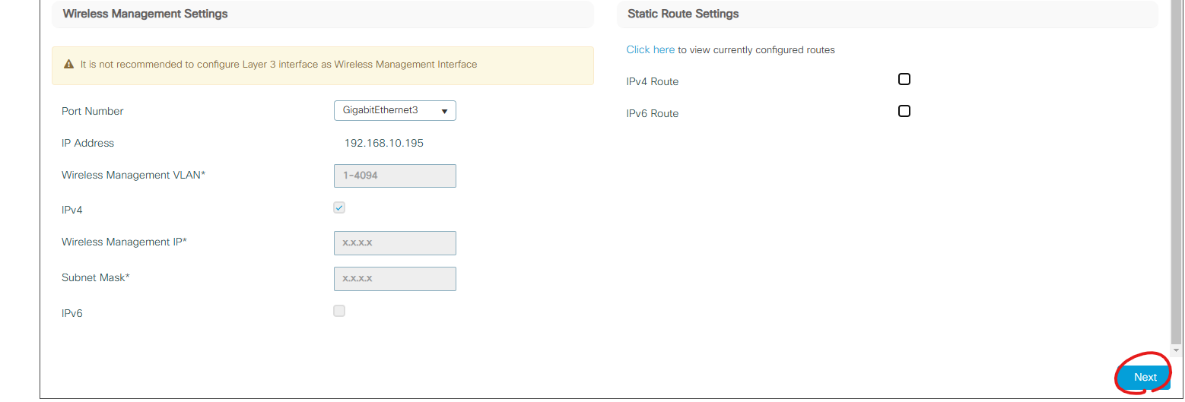Screen dimensions: 1185x402
Task: Click the Wireless Management IP* label
Action: point(124,242)
